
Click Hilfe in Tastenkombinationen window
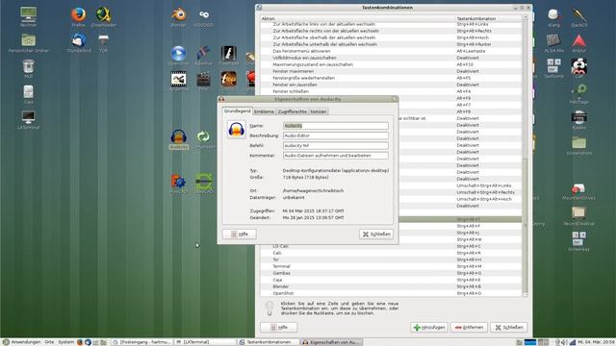278,327
